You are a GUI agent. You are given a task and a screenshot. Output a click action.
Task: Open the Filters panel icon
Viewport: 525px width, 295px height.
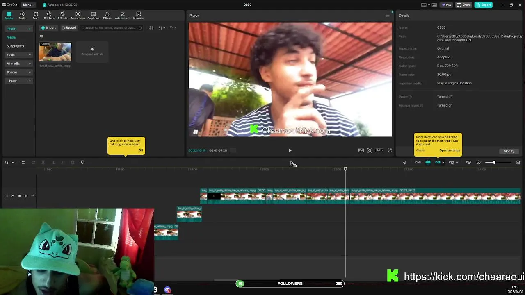[107, 16]
